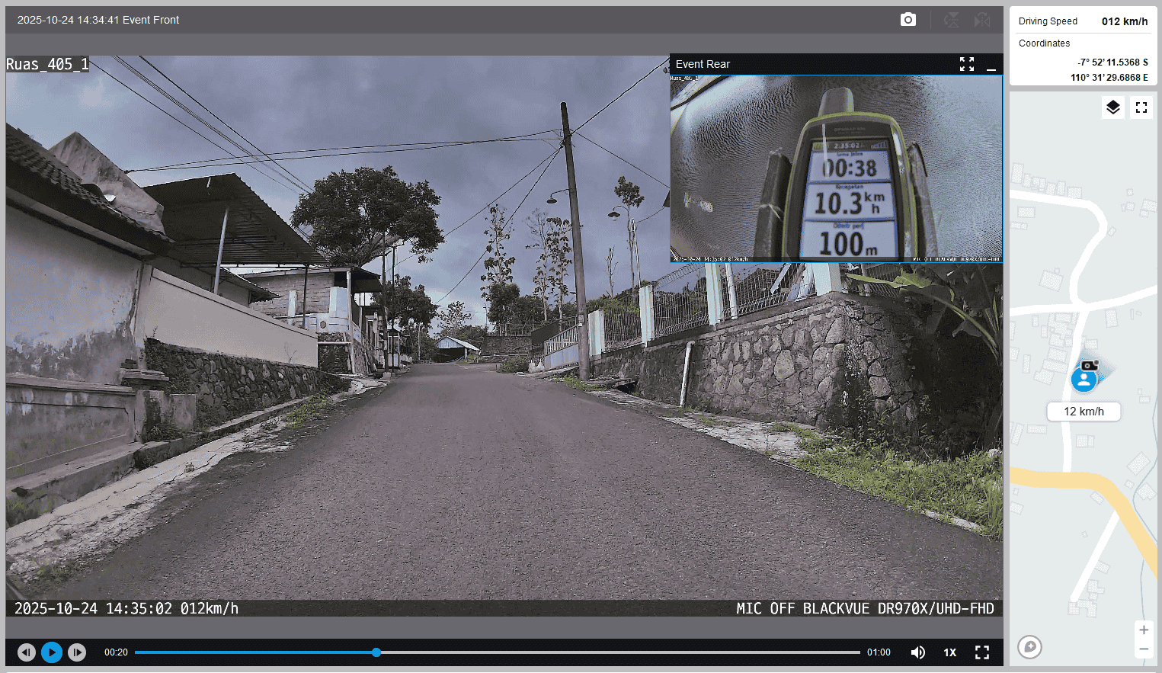Click the Event Rear camera thumbnail
Viewport: 1162px width, 673px height.
point(836,168)
